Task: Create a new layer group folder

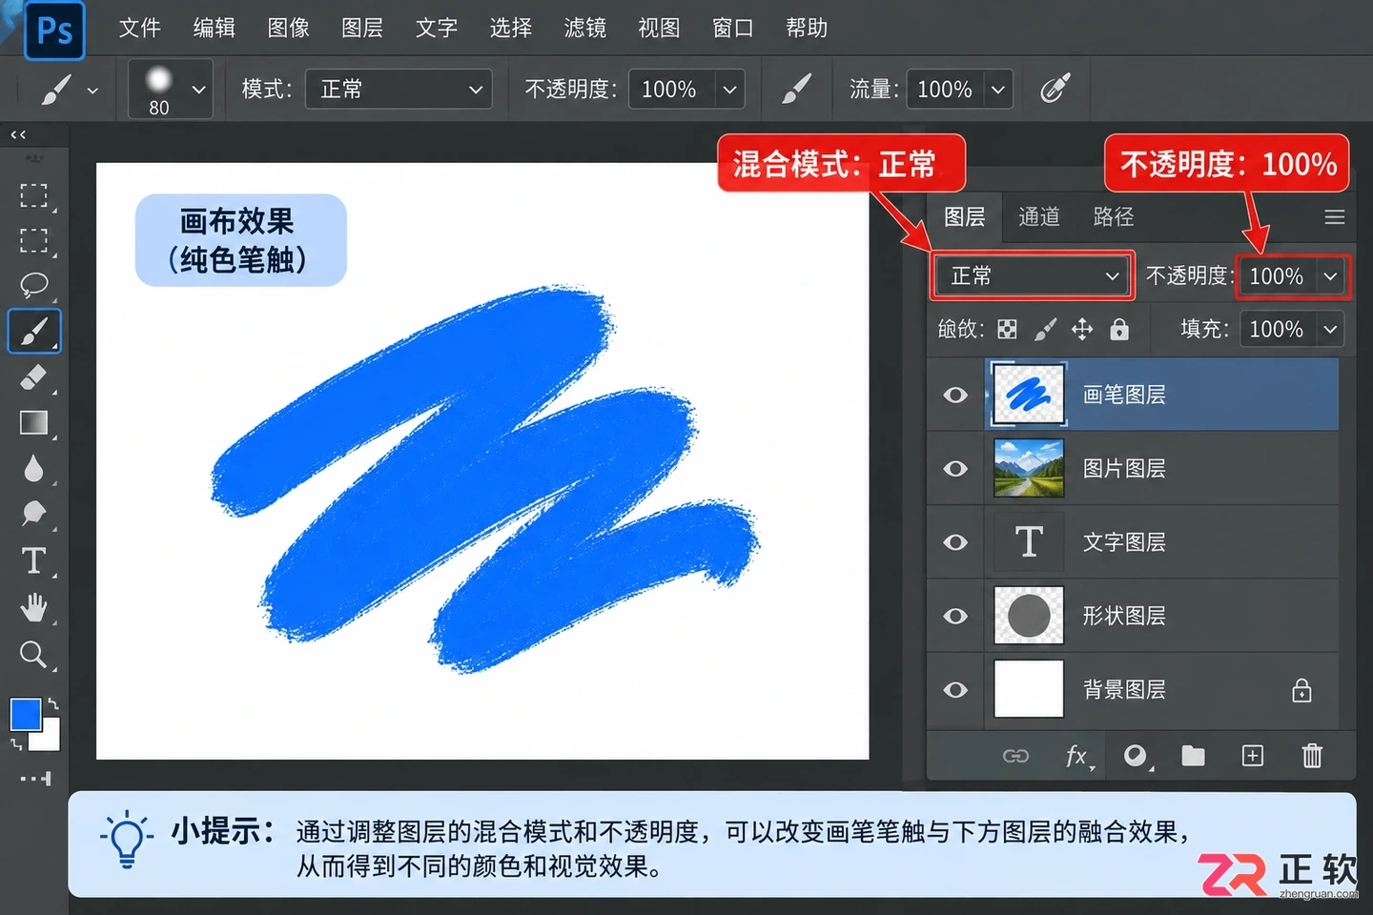Action: click(x=1193, y=756)
